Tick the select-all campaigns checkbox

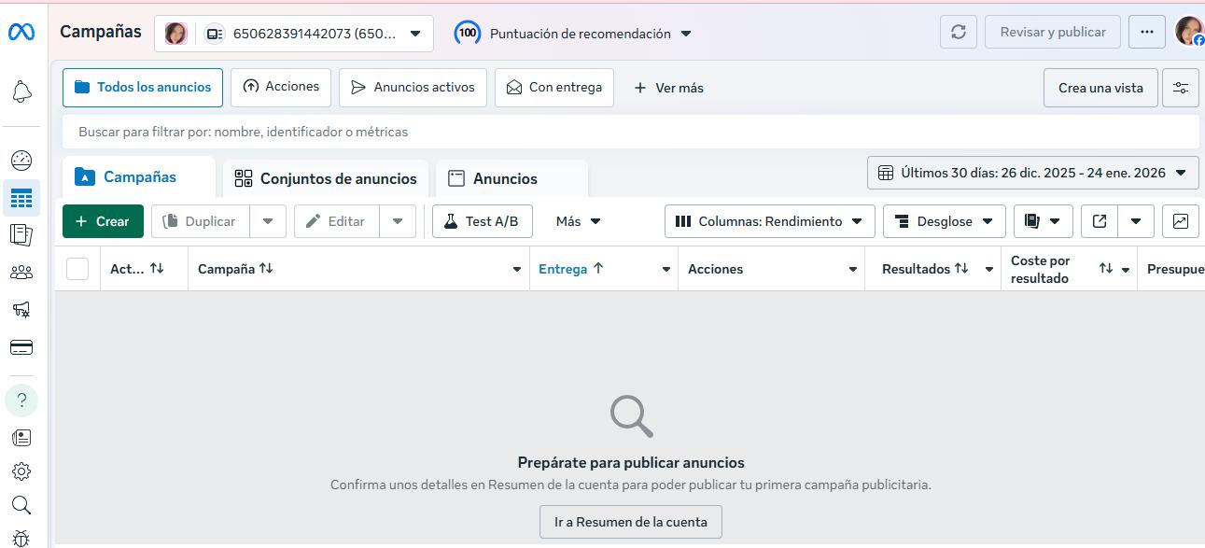pos(77,269)
